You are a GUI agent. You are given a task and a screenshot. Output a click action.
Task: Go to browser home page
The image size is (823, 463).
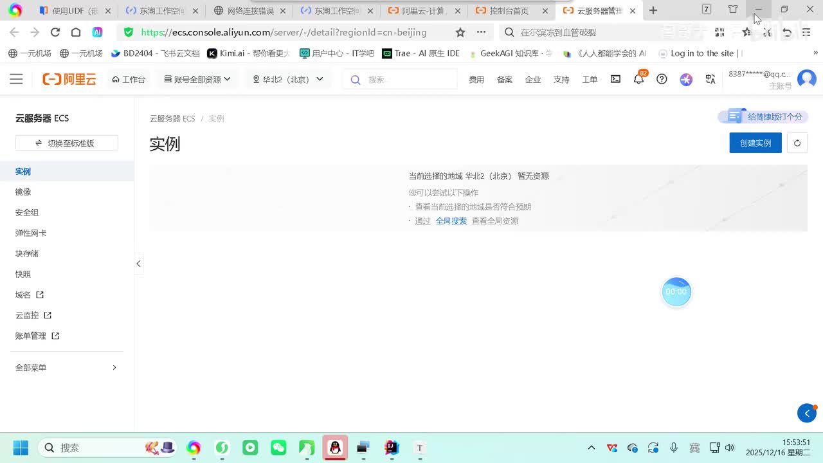pos(76,32)
